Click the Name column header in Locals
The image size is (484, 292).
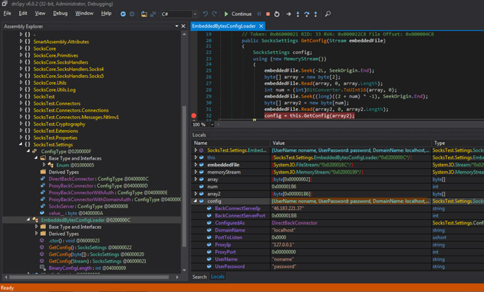pyautogui.click(x=231, y=143)
